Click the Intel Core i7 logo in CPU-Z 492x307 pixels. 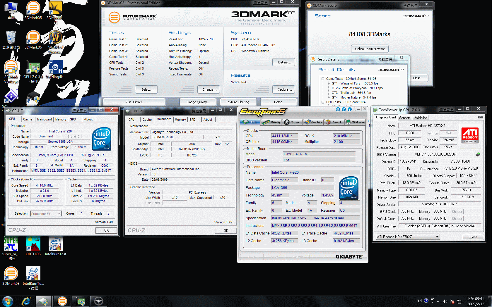tap(102, 139)
